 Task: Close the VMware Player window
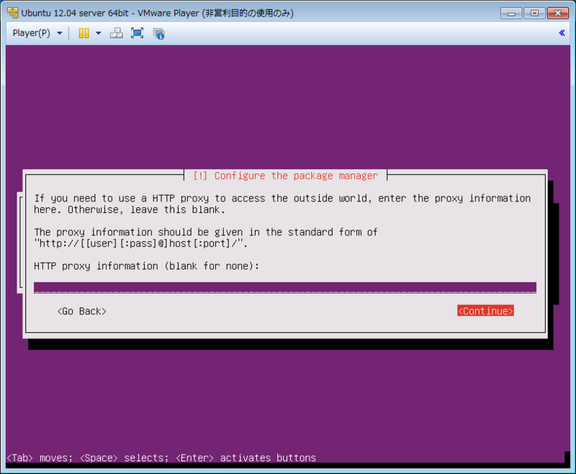[557, 13]
